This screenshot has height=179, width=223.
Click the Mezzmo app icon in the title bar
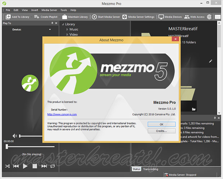coord(4,3)
